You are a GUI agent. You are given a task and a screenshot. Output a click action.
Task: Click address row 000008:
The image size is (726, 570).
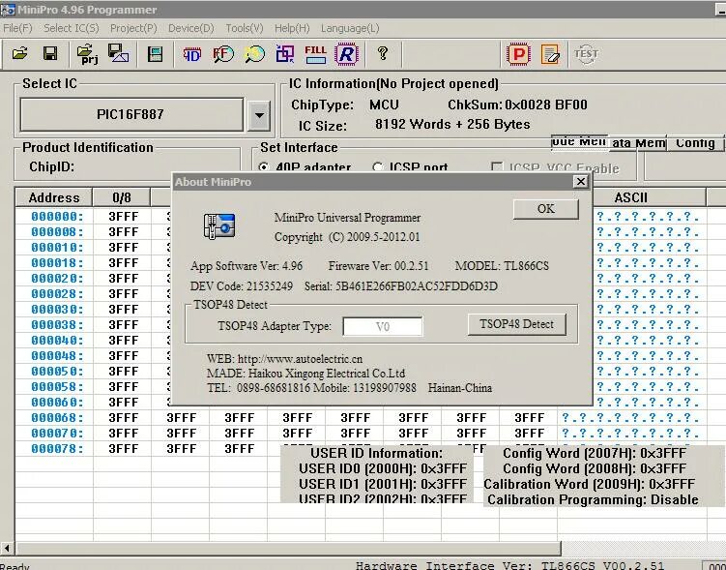pos(57,231)
